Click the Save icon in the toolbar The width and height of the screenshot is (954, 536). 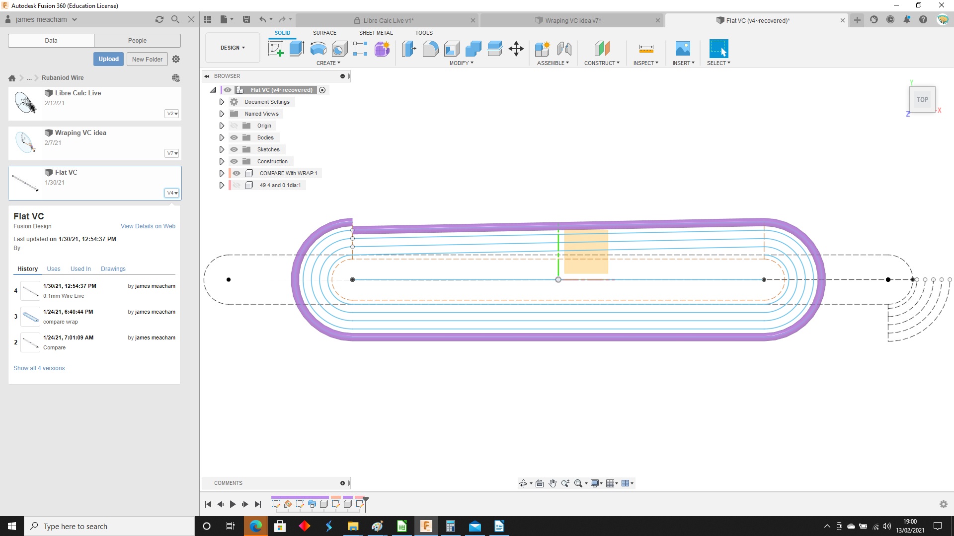pyautogui.click(x=246, y=19)
